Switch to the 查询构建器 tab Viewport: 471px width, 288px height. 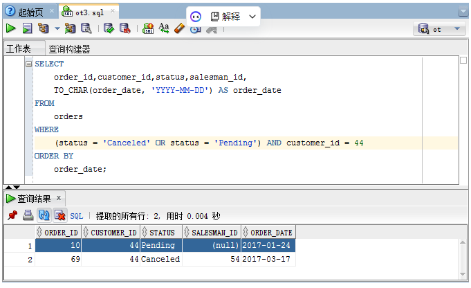[69, 49]
